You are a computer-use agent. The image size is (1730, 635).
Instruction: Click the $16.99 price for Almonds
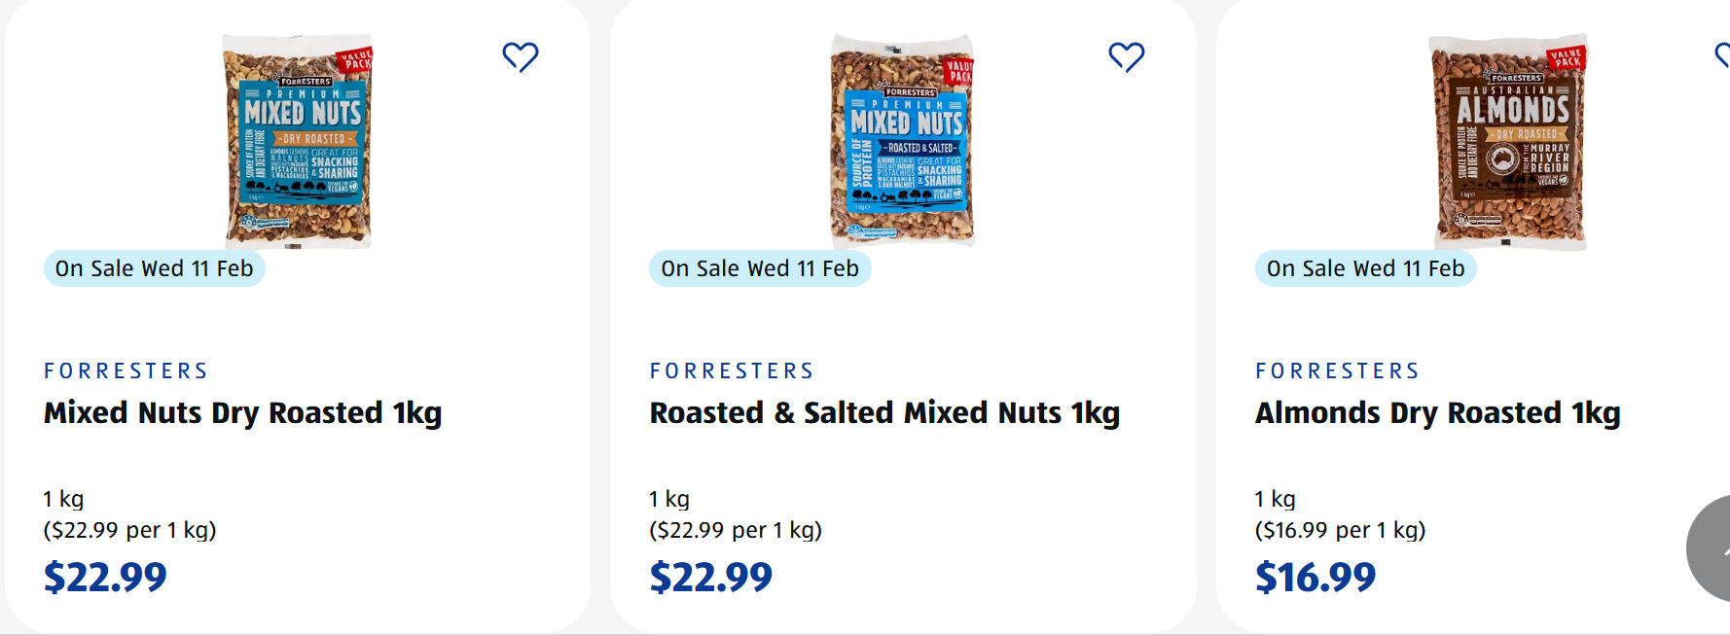pyautogui.click(x=1316, y=578)
